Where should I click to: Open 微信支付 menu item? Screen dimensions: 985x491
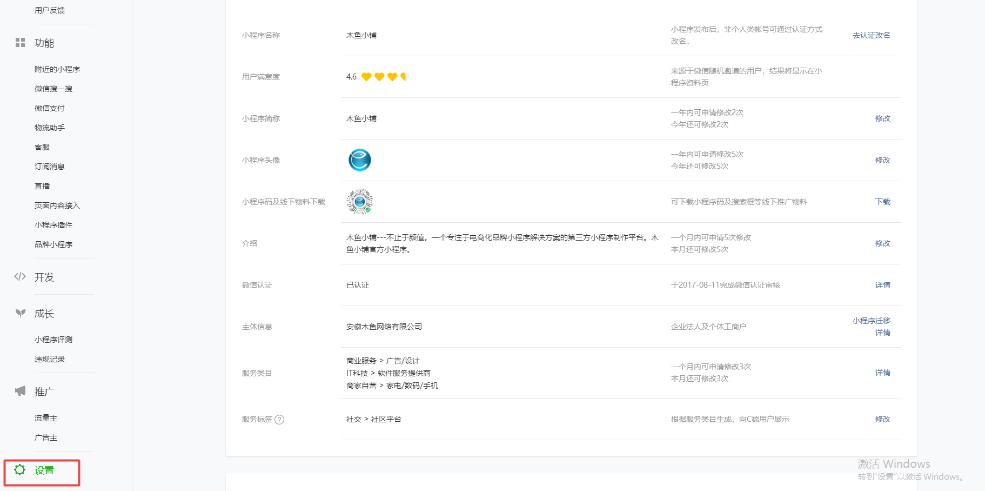pyautogui.click(x=50, y=108)
